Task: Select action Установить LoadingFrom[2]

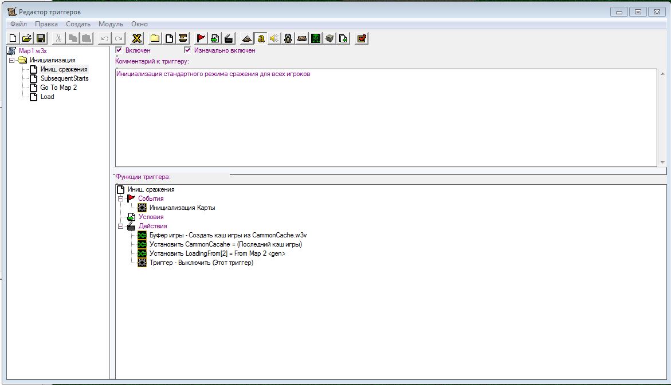Action: coord(217,253)
